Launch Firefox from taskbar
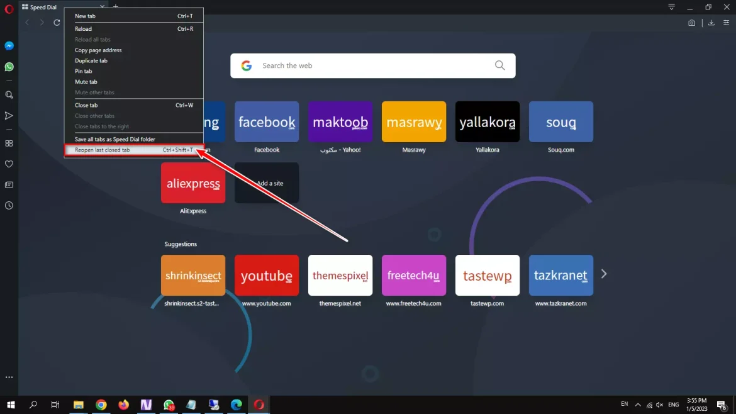The image size is (736, 414). tap(123, 405)
